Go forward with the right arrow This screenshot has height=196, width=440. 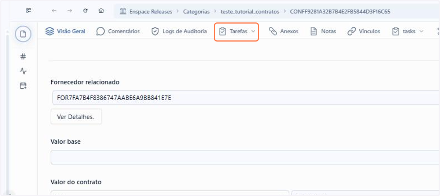[70, 11]
